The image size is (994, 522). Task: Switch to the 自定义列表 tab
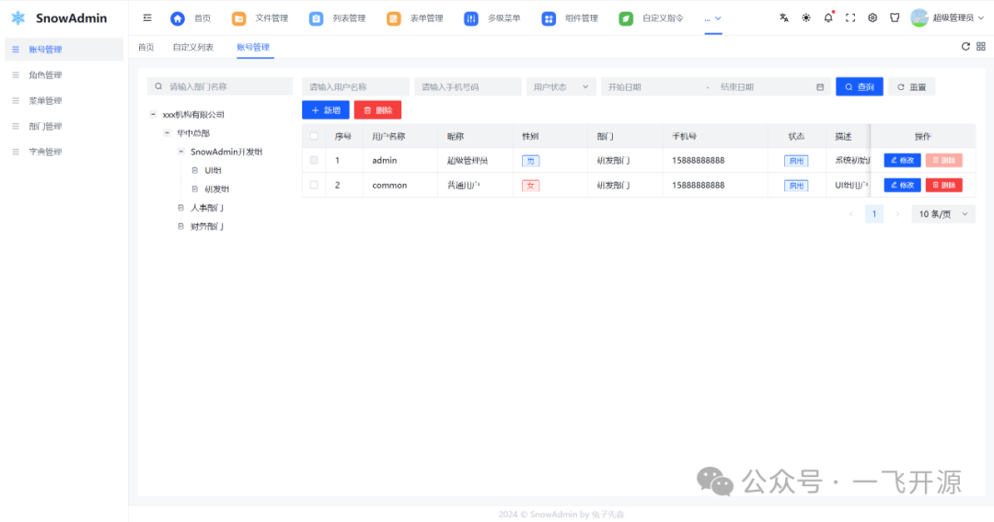[193, 47]
